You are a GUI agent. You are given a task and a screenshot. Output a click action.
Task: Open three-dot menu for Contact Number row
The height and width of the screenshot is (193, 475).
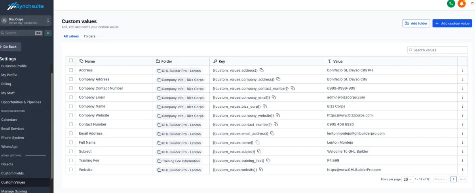462,125
